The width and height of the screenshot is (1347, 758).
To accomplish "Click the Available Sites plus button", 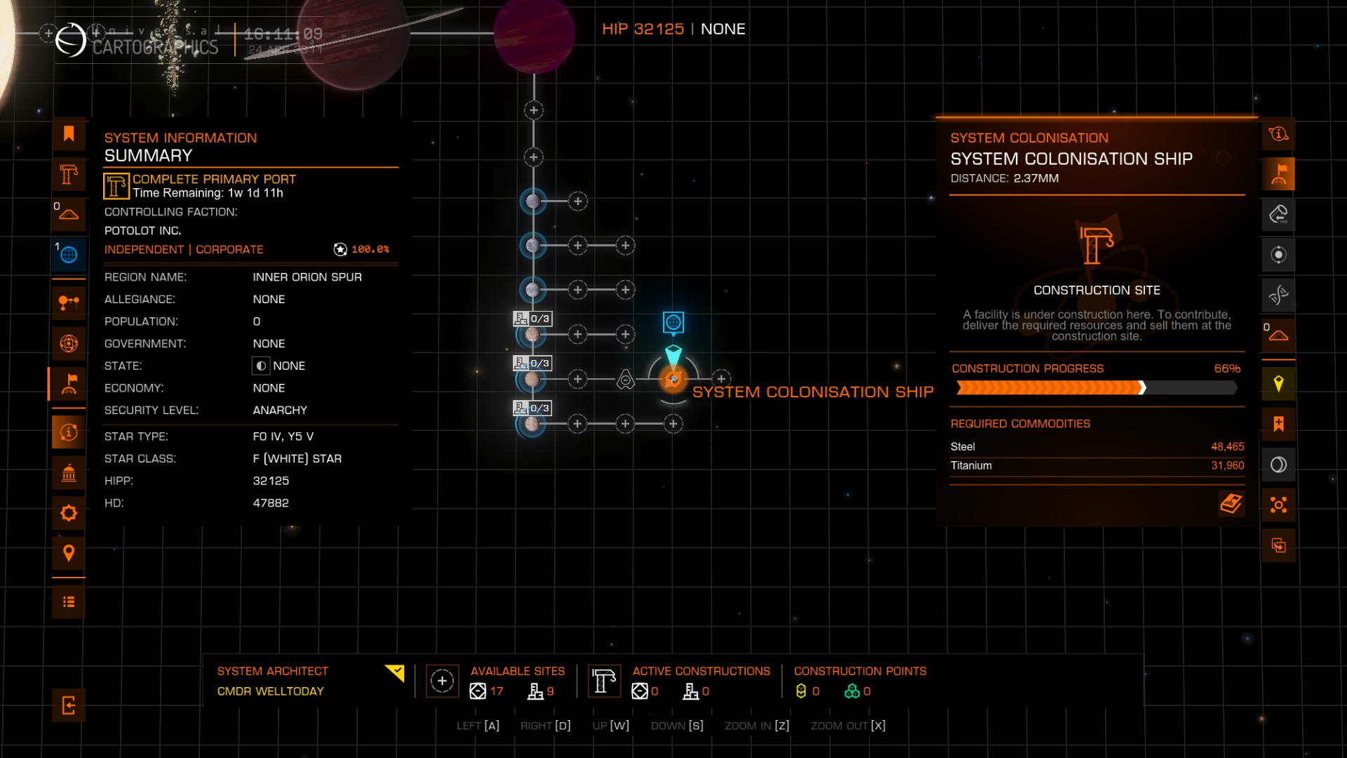I will click(x=442, y=681).
